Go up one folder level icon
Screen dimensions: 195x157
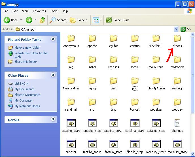[x=43, y=20]
